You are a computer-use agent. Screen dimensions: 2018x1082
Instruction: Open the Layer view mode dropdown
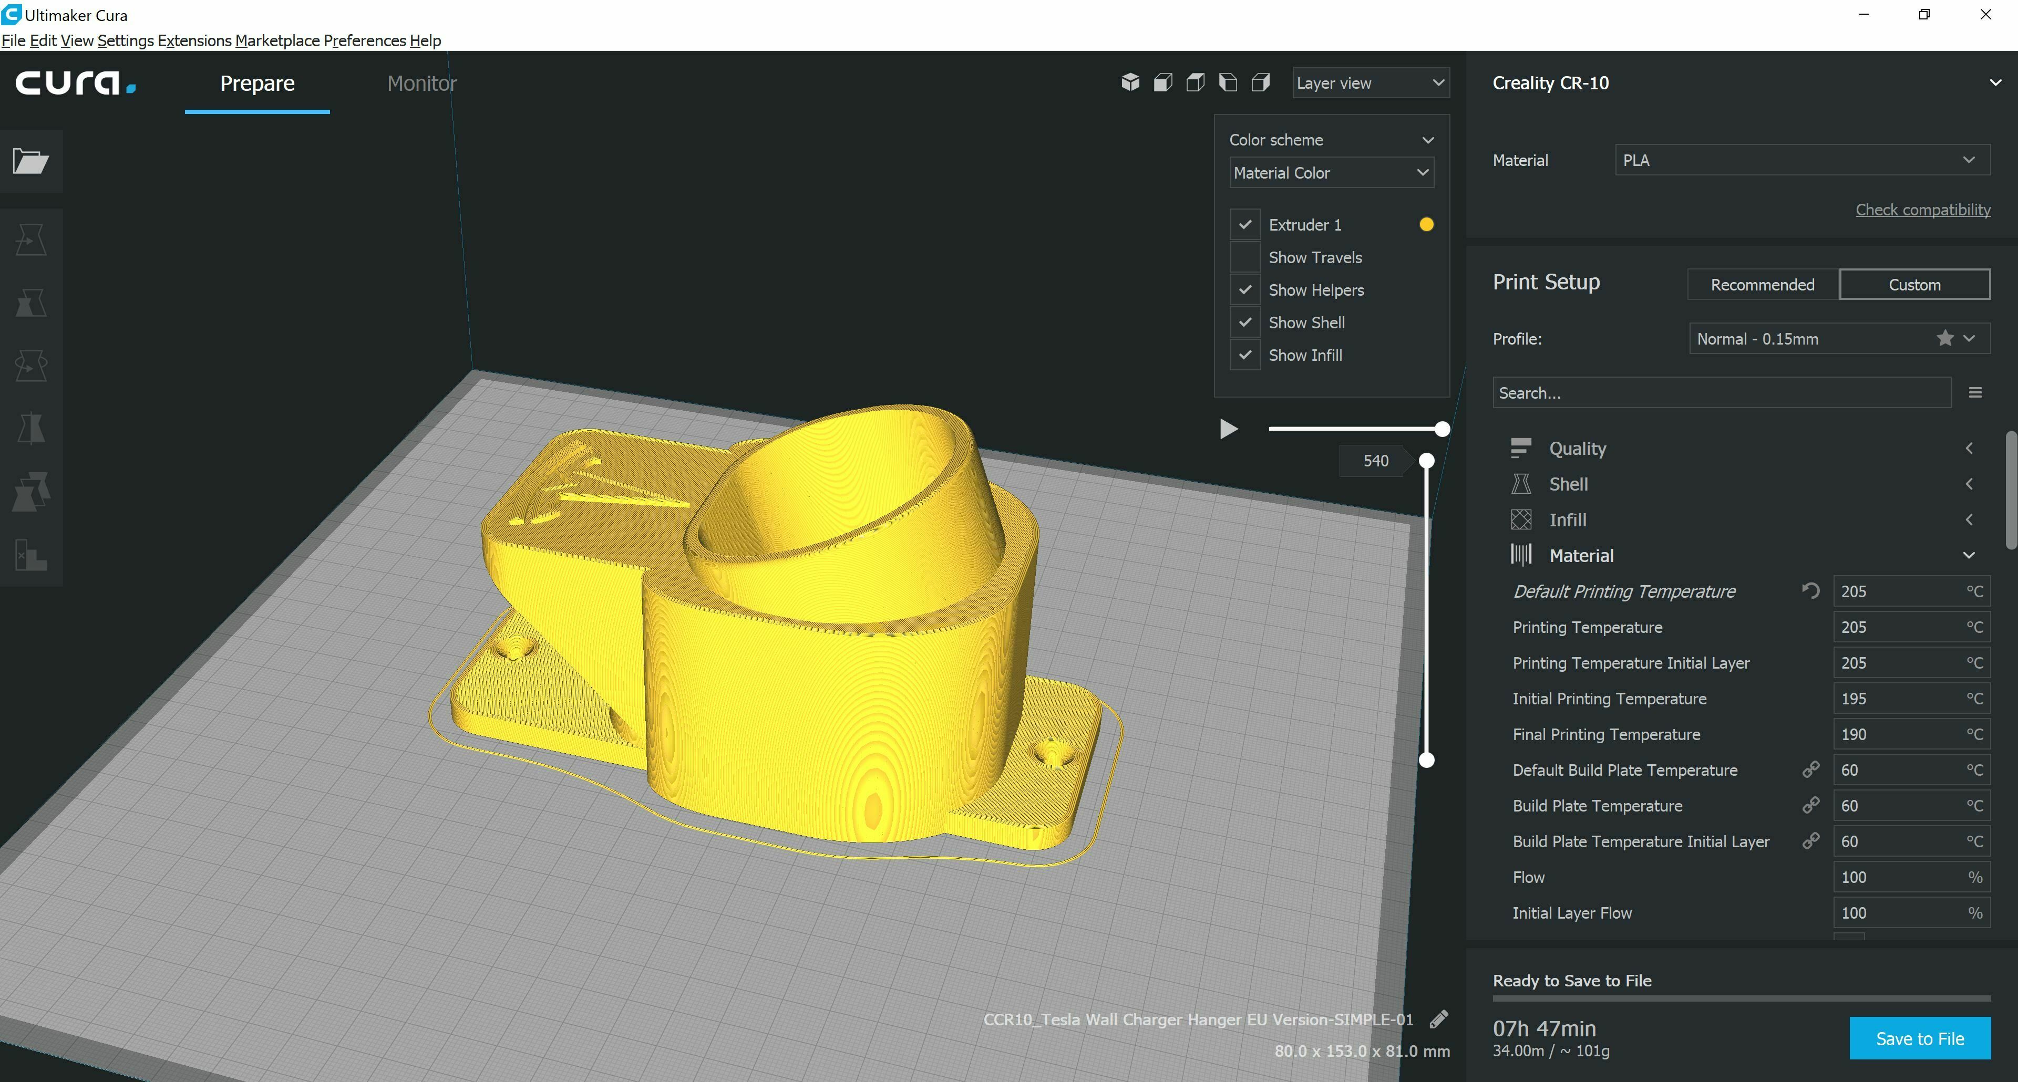pyautogui.click(x=1370, y=83)
